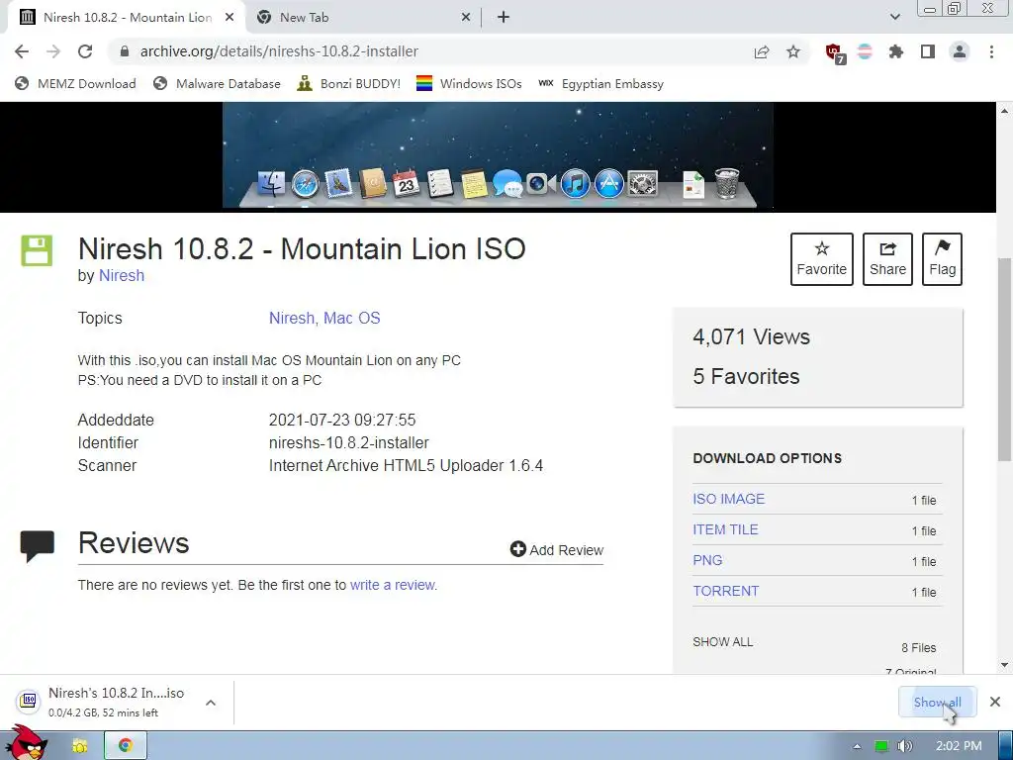Show hidden system tray icons

click(857, 746)
